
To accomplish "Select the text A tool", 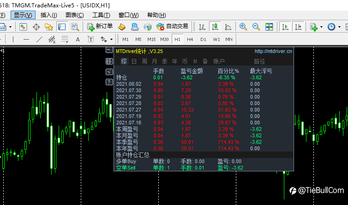I will point(78,40).
